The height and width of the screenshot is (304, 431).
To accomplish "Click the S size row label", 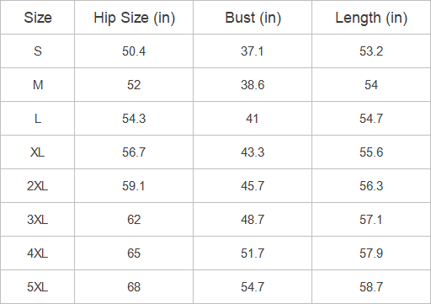I will pos(38,51).
